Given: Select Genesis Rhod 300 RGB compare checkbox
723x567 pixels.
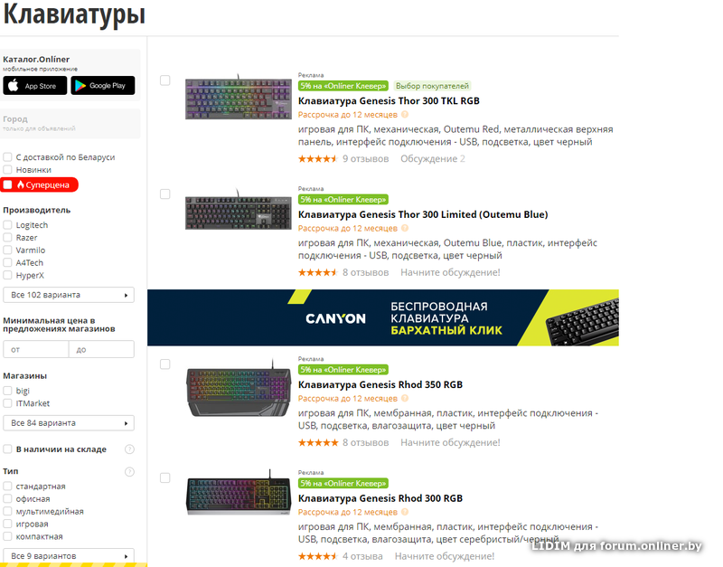Looking at the screenshot, I should pos(165,477).
